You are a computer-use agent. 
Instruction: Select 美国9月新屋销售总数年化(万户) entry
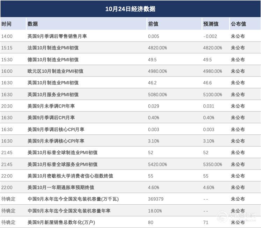click(61, 222)
